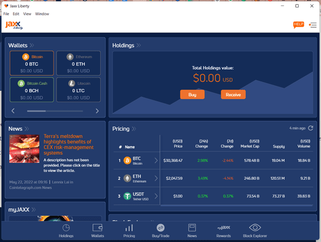Screen dimensions: 321x242
Task: Maximize the Jaxx Liberty window
Action: [297, 6]
